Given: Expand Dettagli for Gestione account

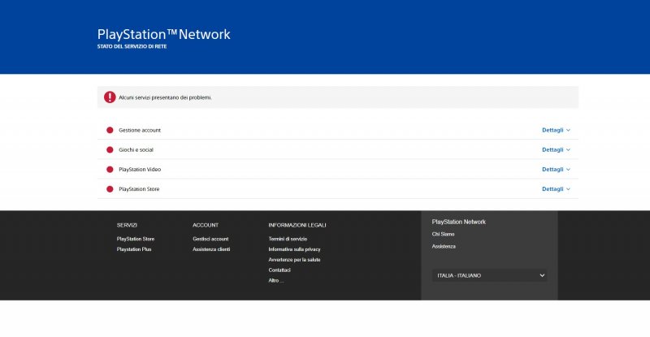Looking at the screenshot, I should click(556, 130).
